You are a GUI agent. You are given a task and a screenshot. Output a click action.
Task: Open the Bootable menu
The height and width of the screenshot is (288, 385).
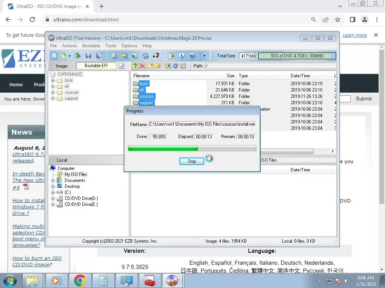[x=91, y=46]
